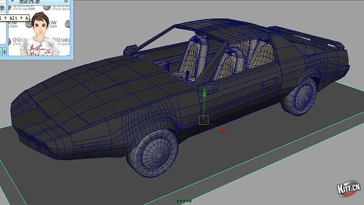Click the double chevron in 我的形象 header

point(66,1)
